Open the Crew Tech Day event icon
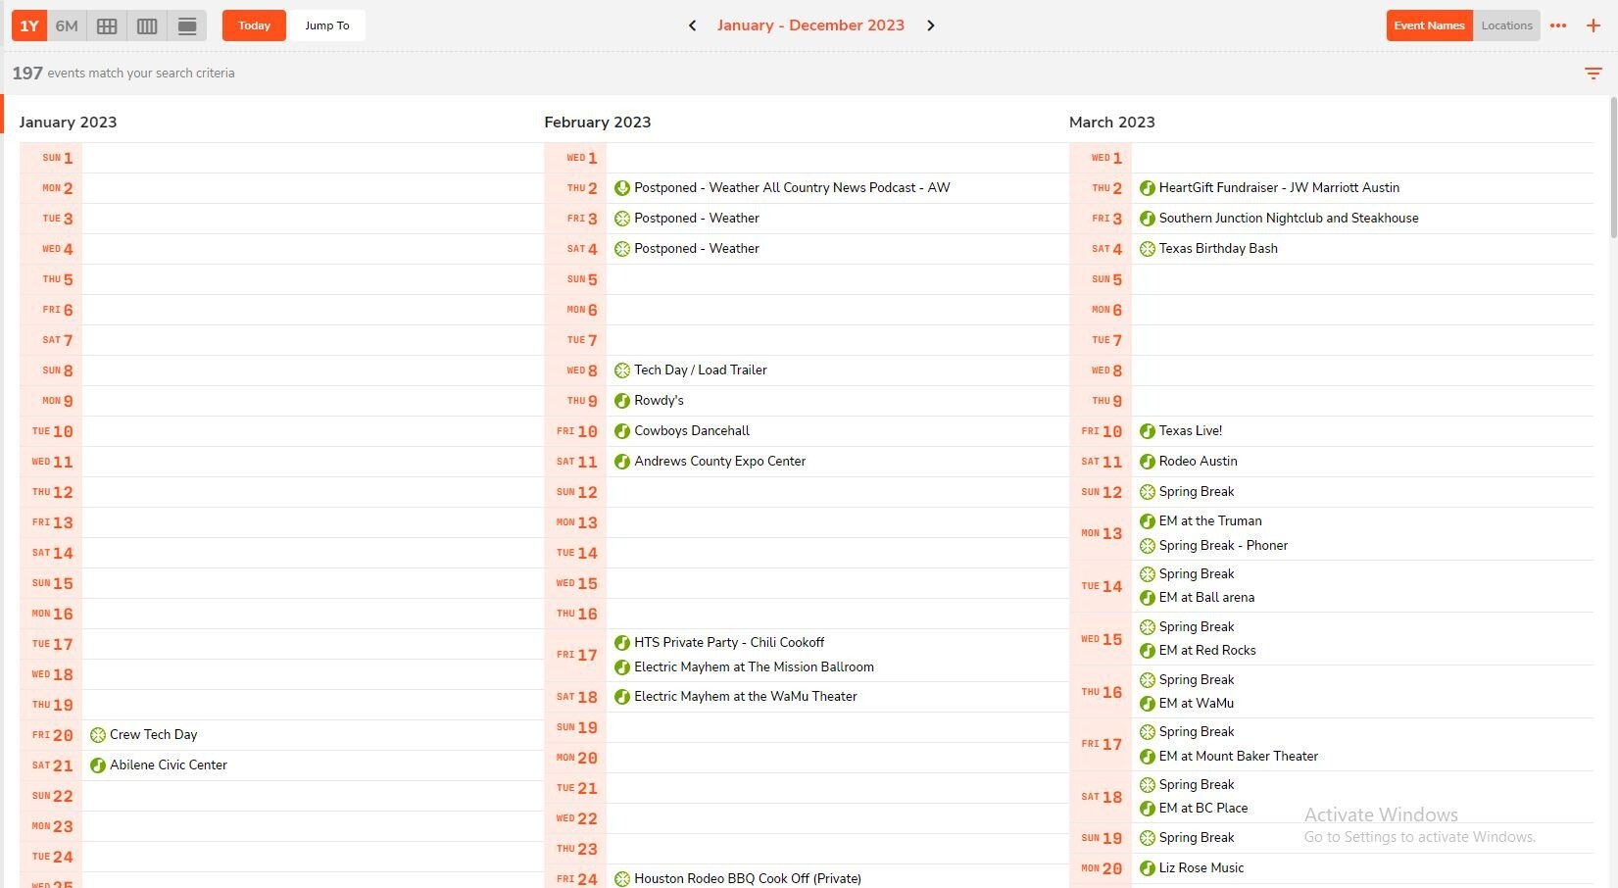Screen dimensions: 1618x888 coord(98,735)
